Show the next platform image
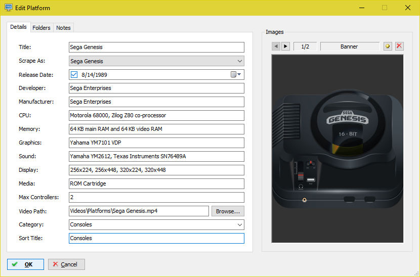Screen dimensions: 420x277 [x=285, y=47]
